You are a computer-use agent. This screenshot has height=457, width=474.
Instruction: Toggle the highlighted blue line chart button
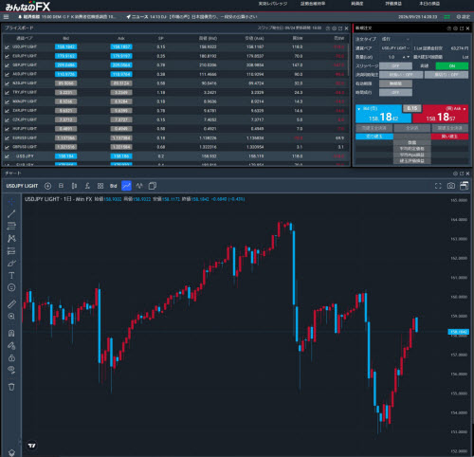(126, 186)
